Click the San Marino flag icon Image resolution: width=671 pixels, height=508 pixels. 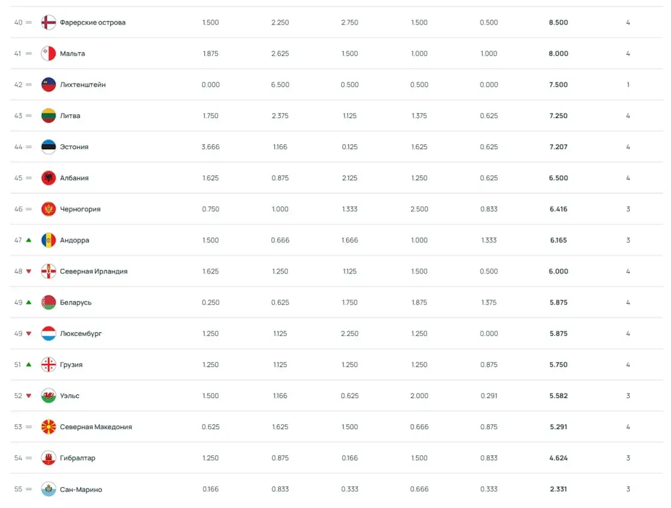[x=48, y=489]
